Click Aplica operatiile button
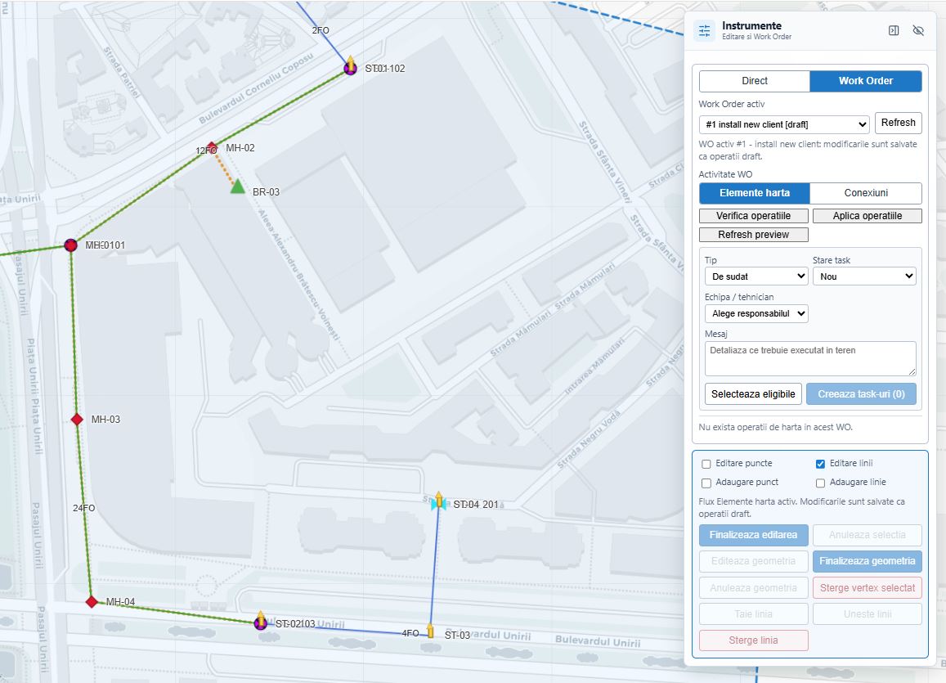946x683 pixels. [x=868, y=216]
